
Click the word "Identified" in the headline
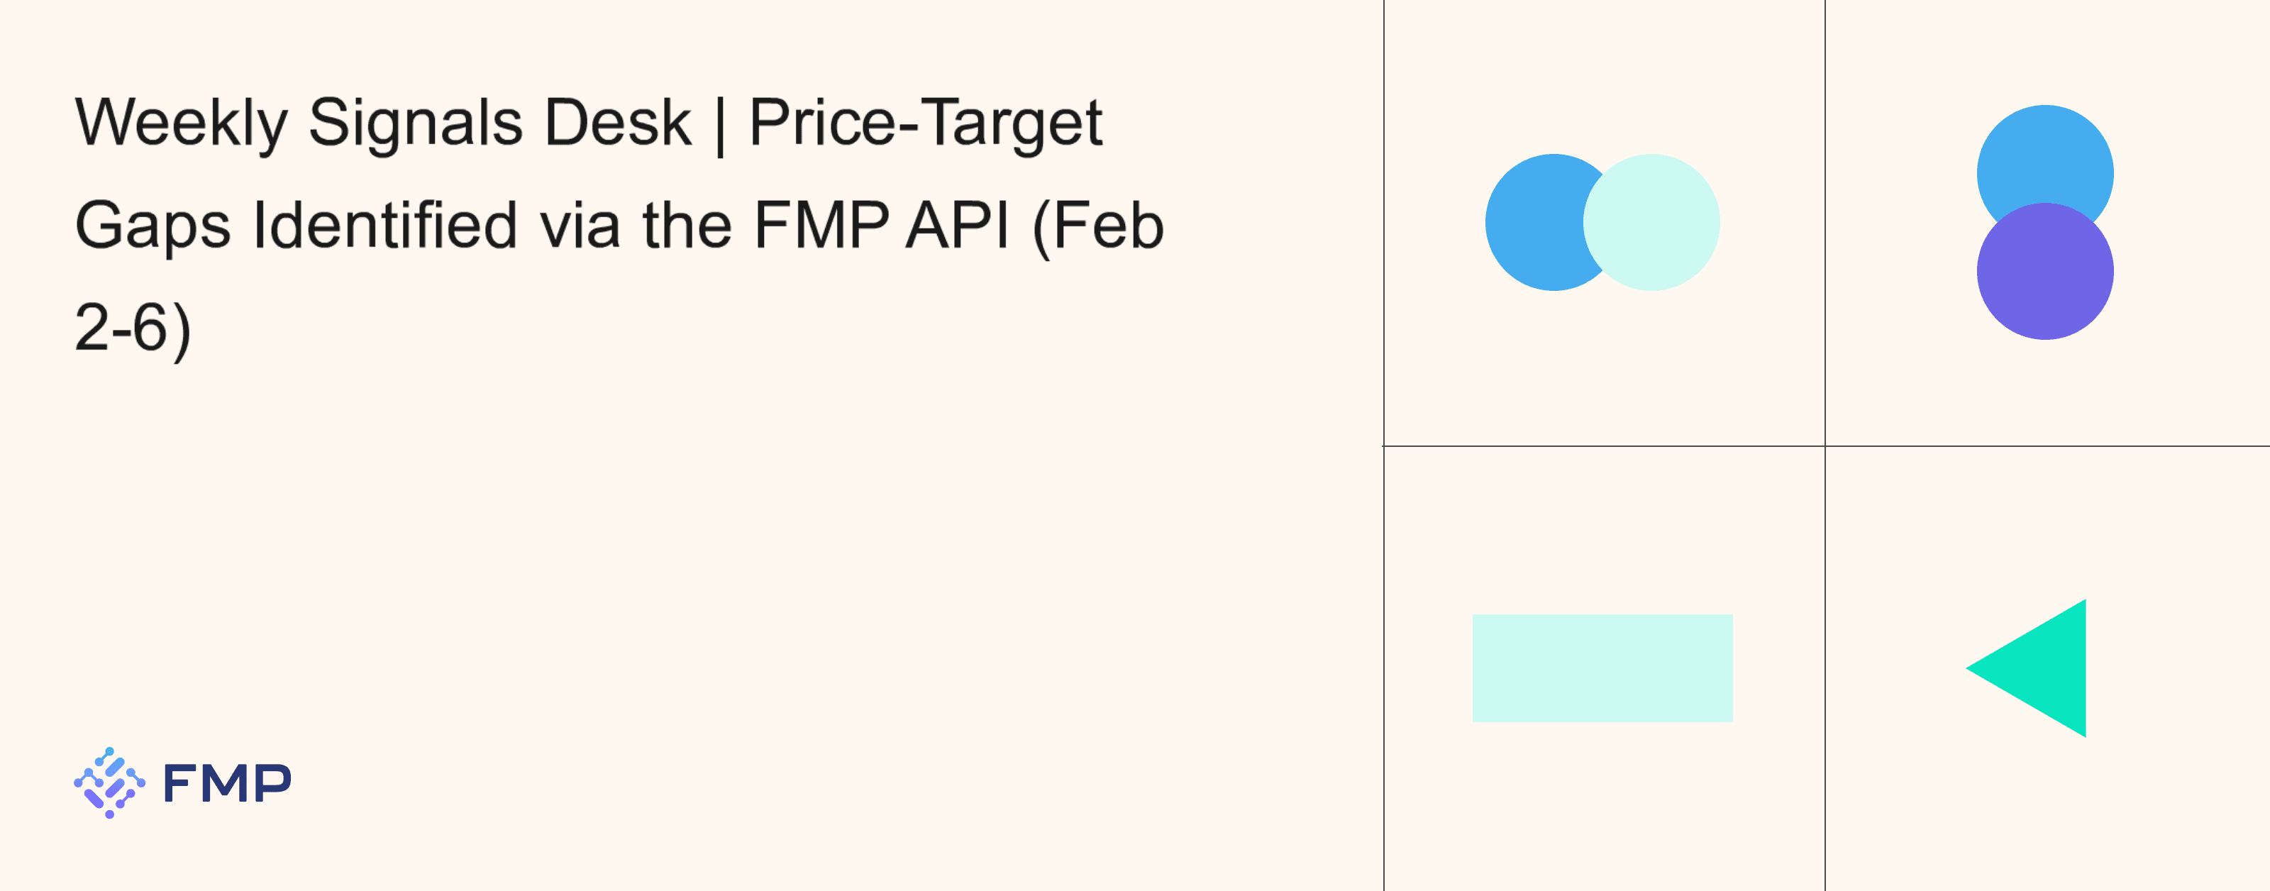(x=385, y=226)
